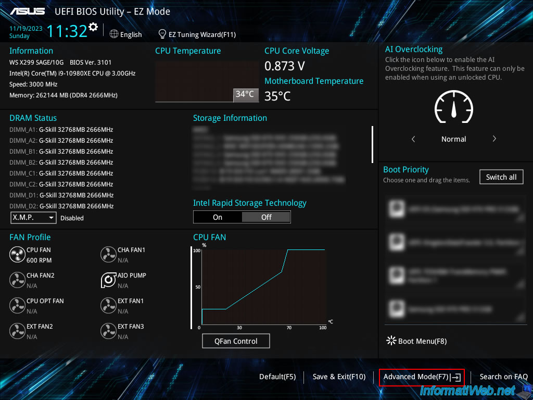
Task: Click the left arrow beside Normal overclocking mode
Action: (413, 139)
